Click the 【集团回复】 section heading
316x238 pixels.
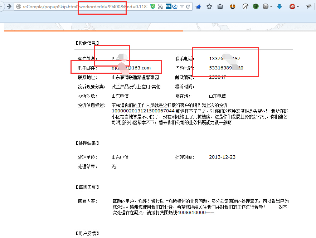pos(87,187)
